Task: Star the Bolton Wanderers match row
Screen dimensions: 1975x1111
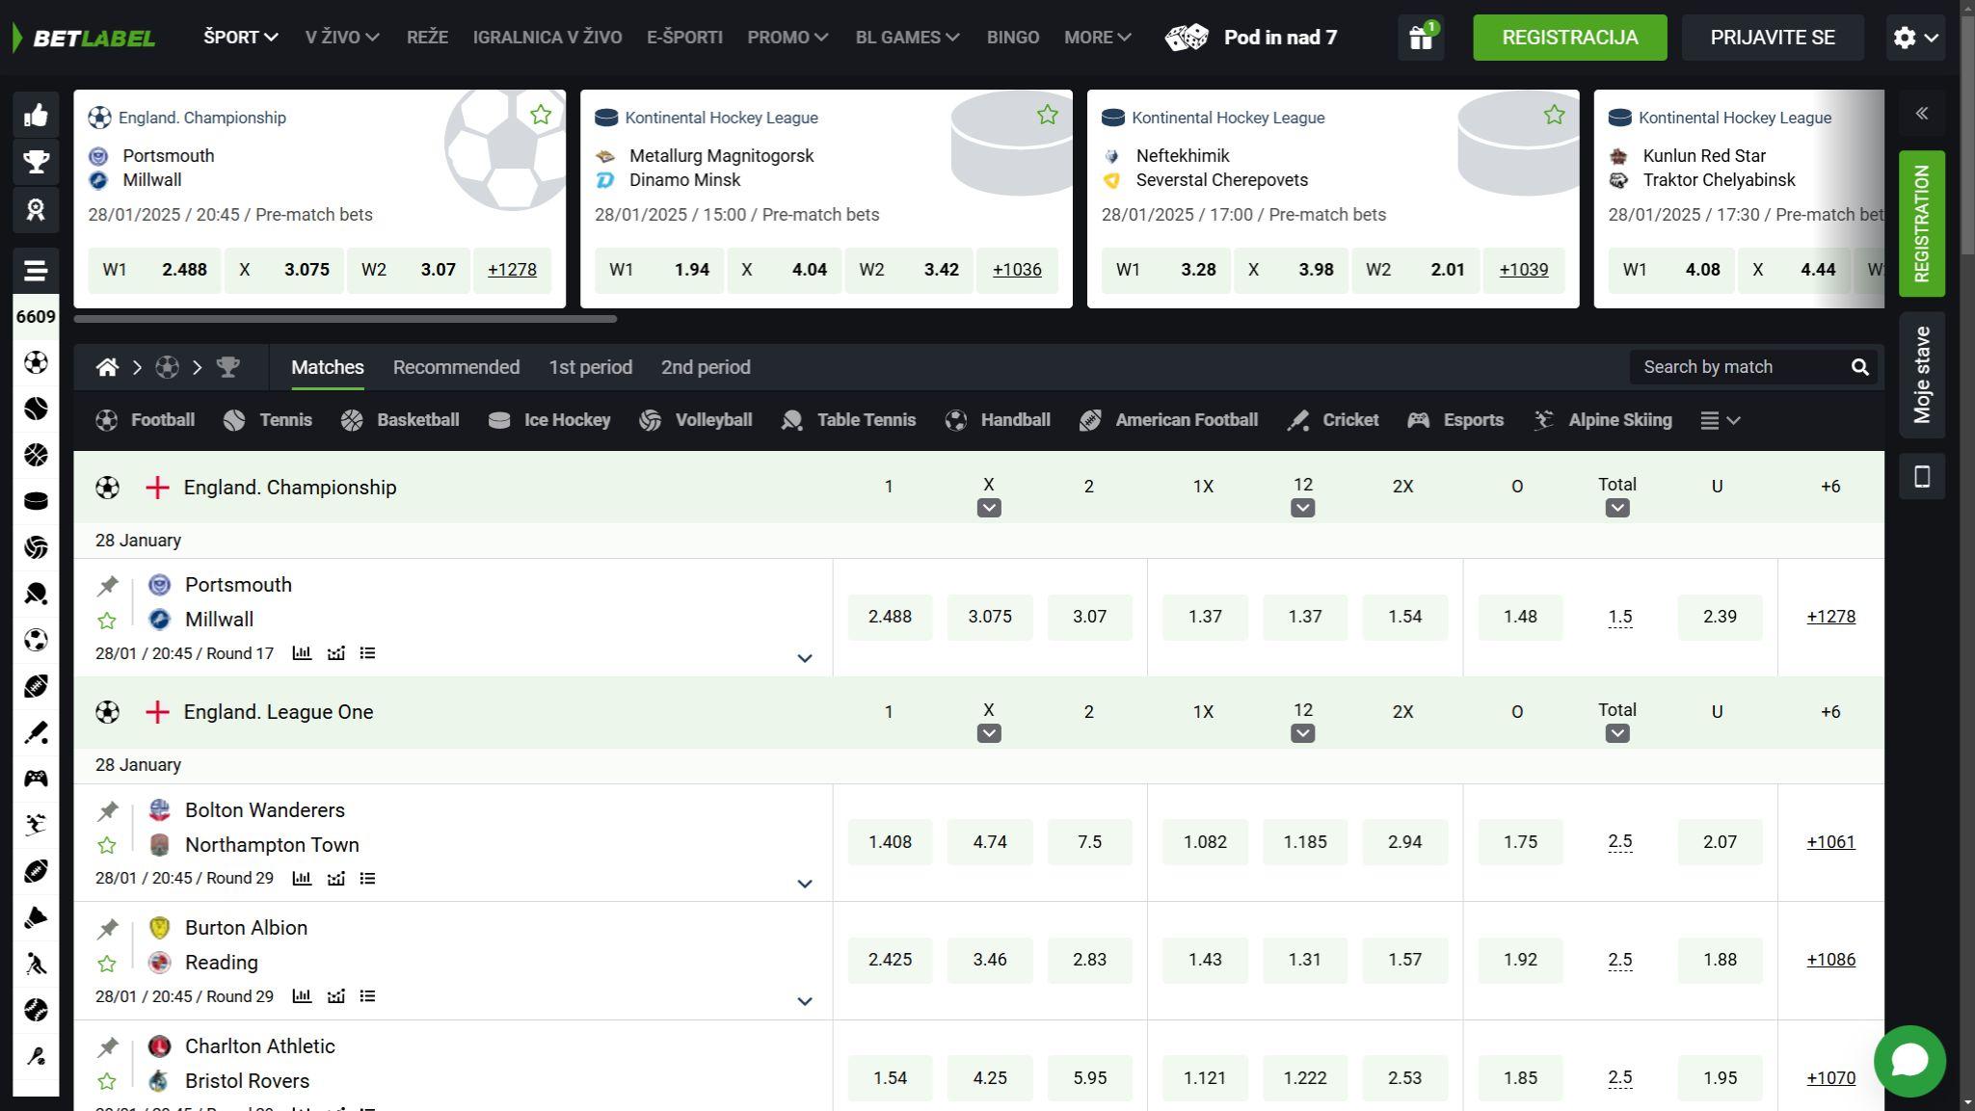Action: tap(107, 846)
